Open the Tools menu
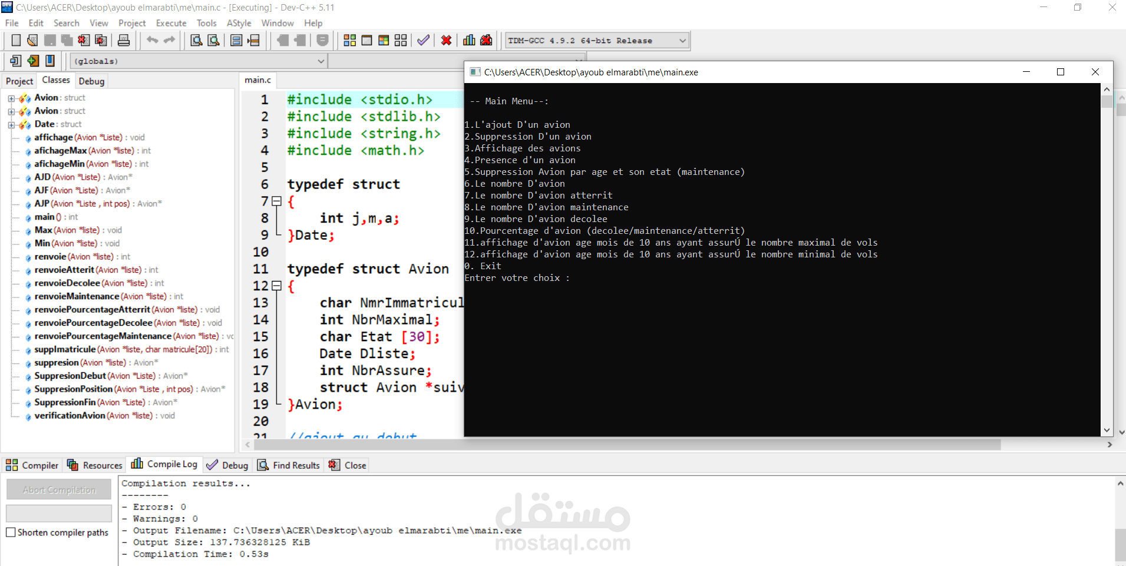1126x566 pixels. 206,23
